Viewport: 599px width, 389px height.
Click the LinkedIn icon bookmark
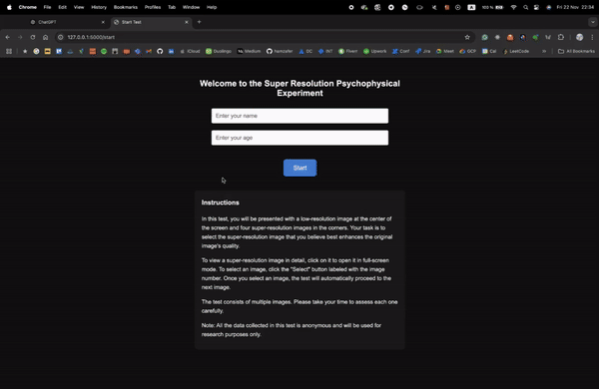tap(171, 51)
